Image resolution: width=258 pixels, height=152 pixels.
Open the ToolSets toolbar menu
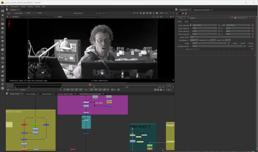coord(3,71)
